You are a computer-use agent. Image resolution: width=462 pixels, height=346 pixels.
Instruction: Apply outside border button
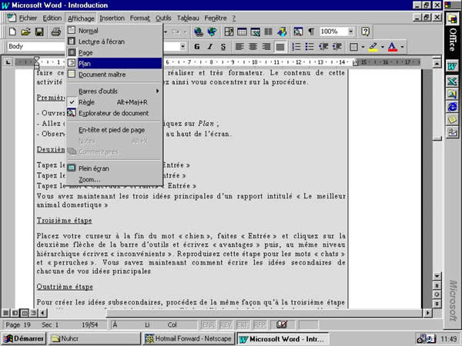tap(353, 46)
